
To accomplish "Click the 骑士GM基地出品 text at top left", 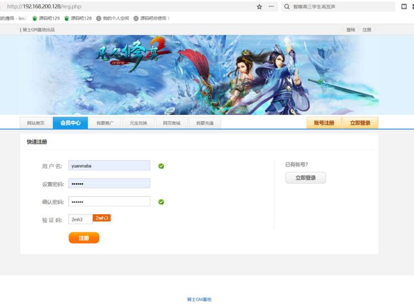I will pos(39,30).
